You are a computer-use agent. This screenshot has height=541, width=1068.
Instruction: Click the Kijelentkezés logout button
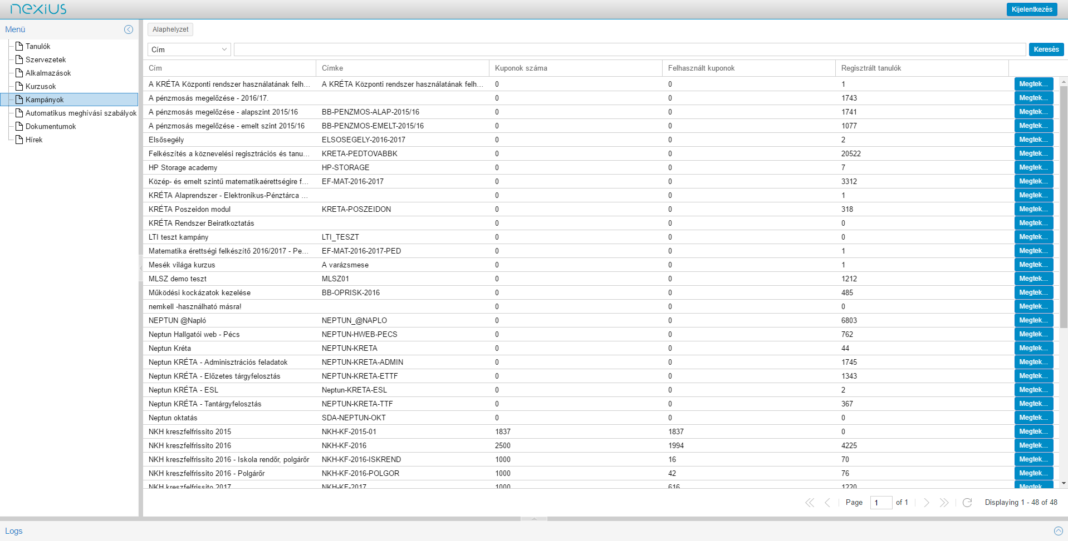[x=1031, y=9]
